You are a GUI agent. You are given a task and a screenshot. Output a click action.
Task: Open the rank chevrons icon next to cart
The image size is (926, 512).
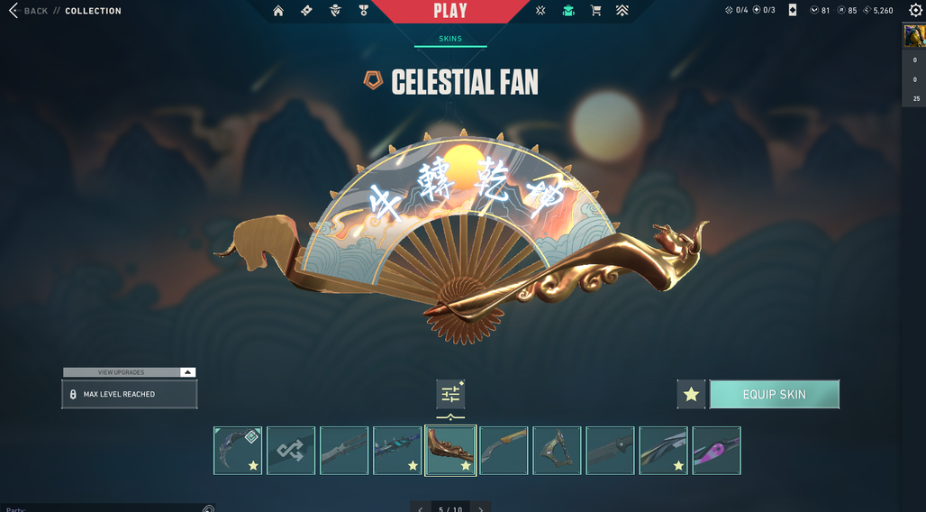[622, 11]
